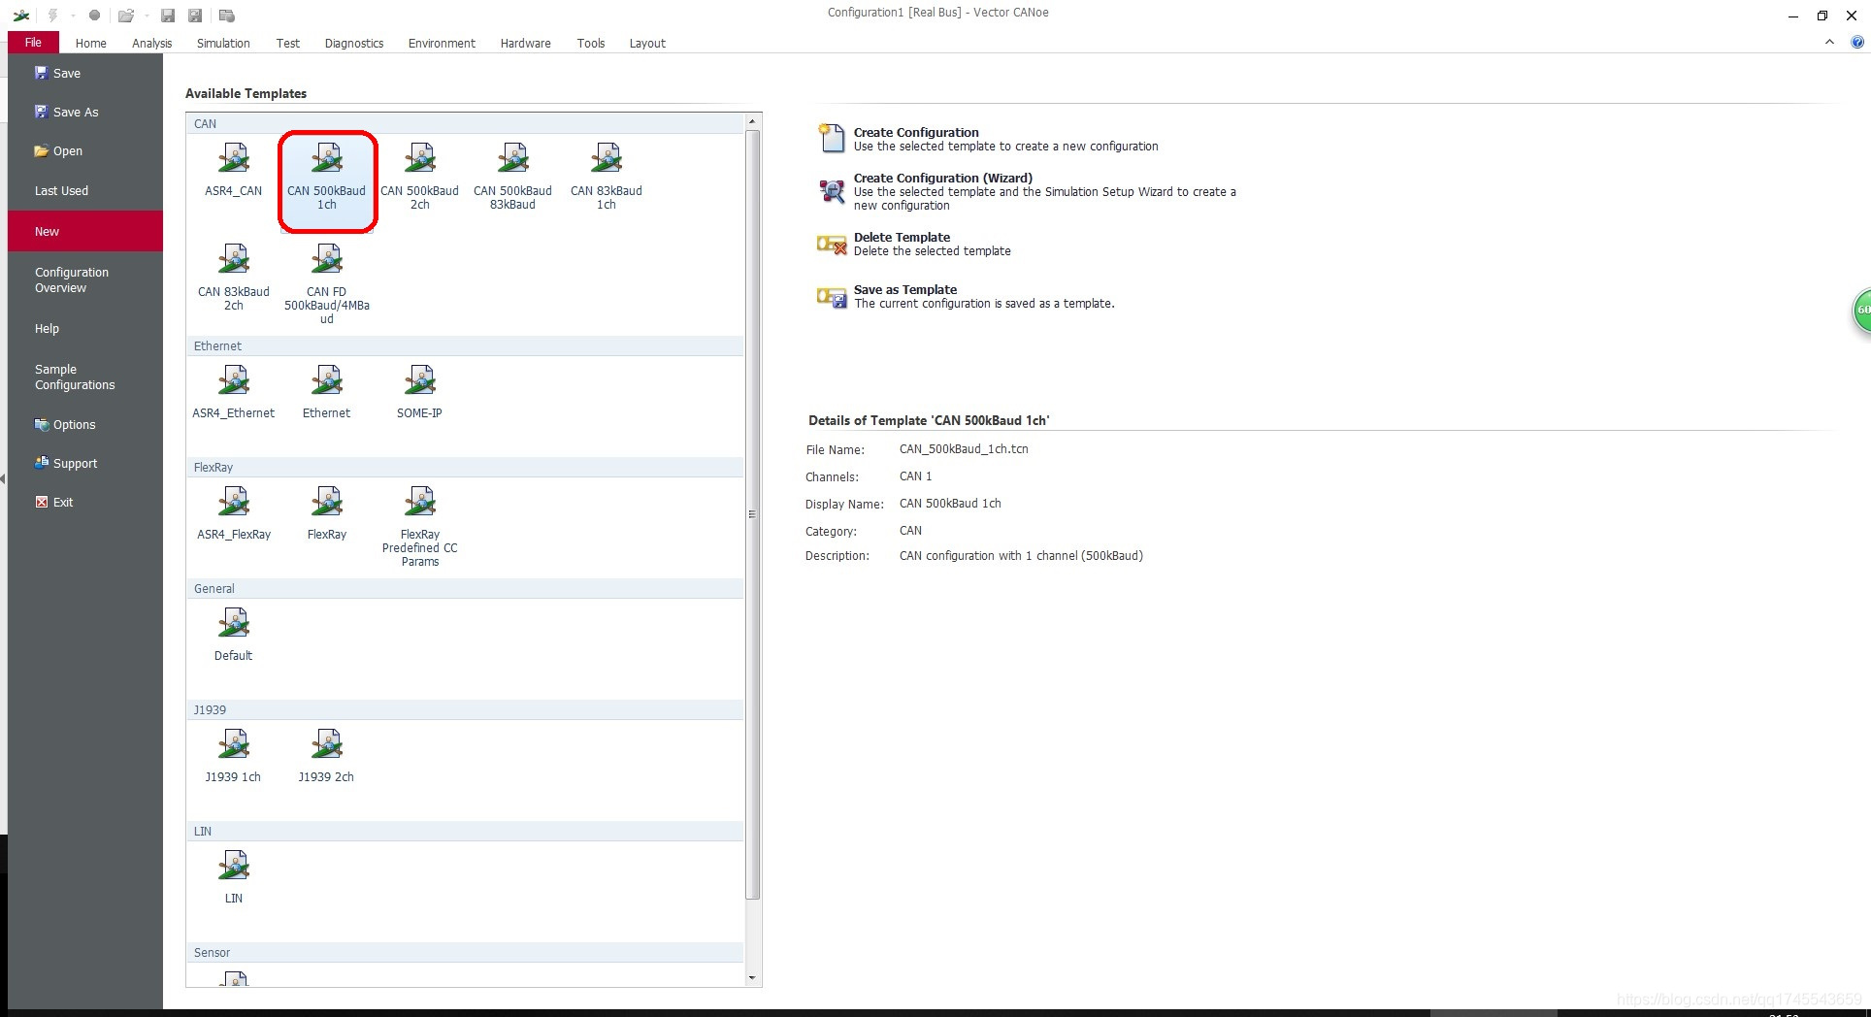
Task: Select the J1939 1ch template
Action: [234, 756]
